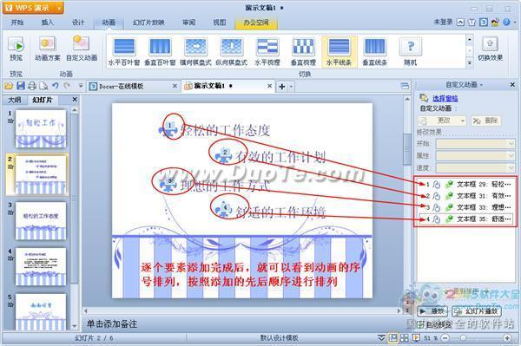The image size is (521, 346).
Task: Switch to the 幻灯片放映 ribbon tab
Action: (x=148, y=23)
